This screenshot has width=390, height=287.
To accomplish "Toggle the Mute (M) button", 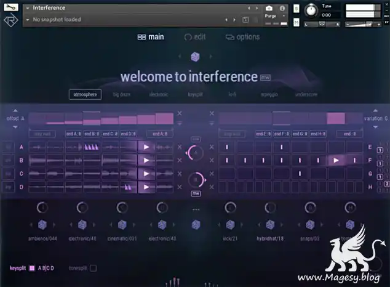I will (296, 22).
